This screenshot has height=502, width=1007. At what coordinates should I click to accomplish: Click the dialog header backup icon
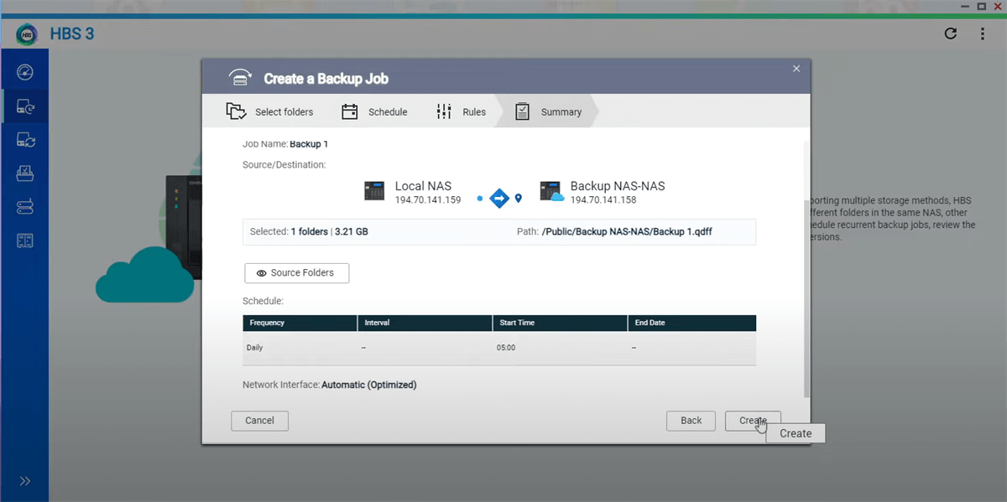click(241, 78)
